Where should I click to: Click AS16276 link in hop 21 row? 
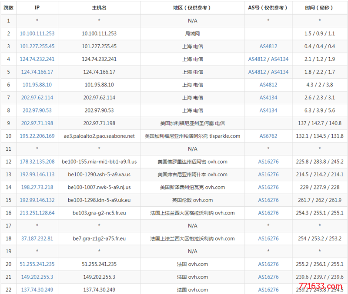(268, 277)
